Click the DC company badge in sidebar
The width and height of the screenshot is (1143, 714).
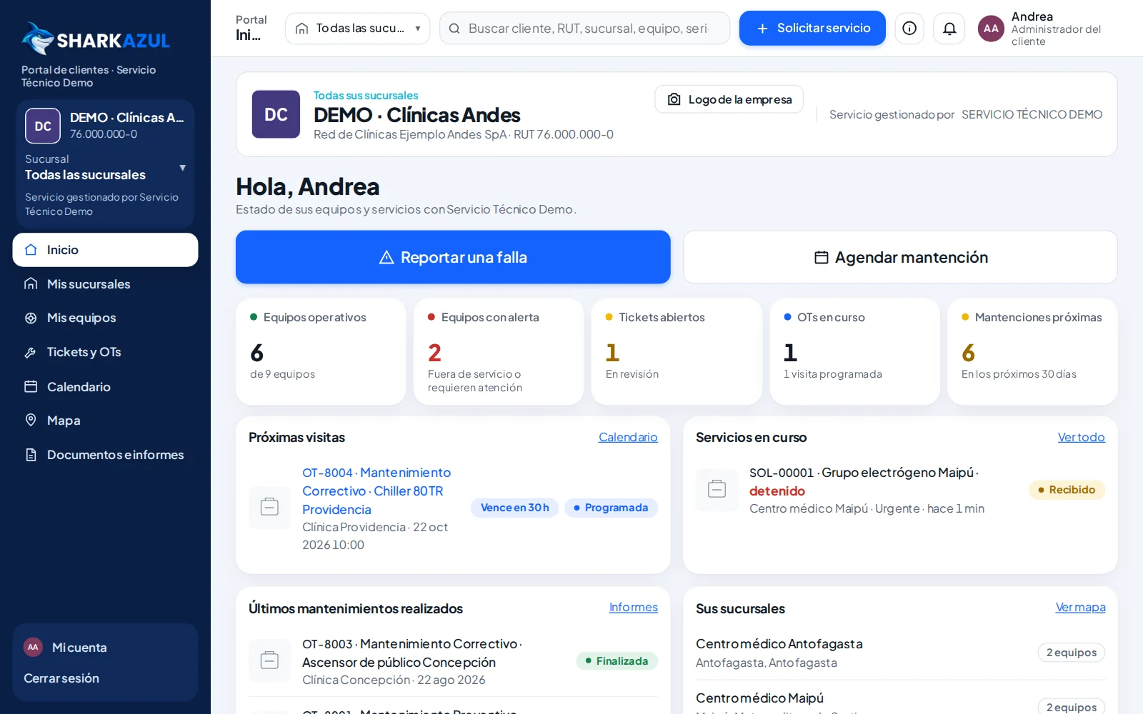point(43,126)
